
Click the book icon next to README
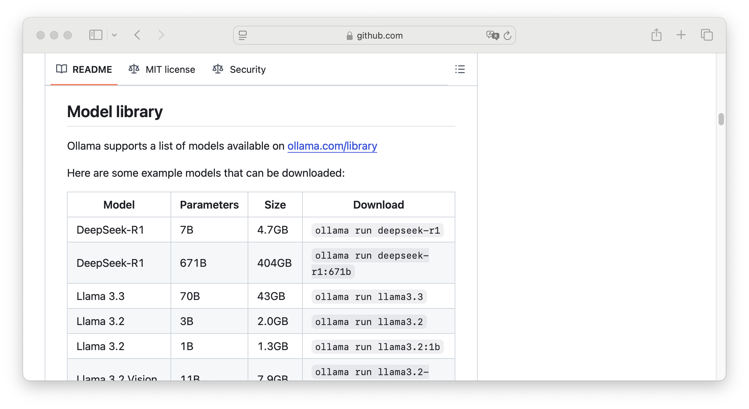pos(62,69)
